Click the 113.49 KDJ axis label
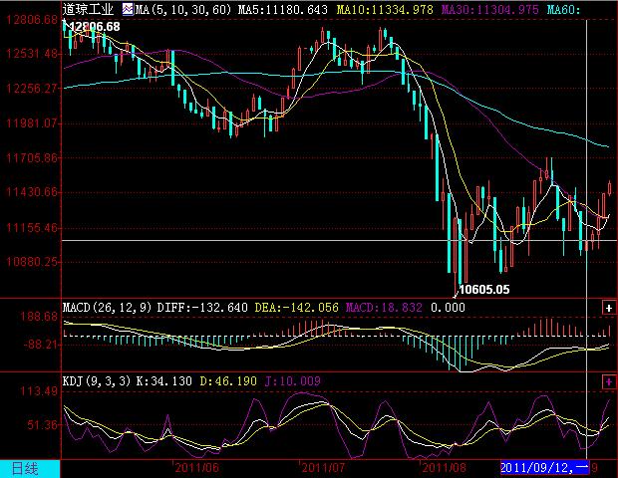The image size is (618, 478). tap(39, 391)
